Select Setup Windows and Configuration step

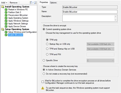tap(22, 32)
